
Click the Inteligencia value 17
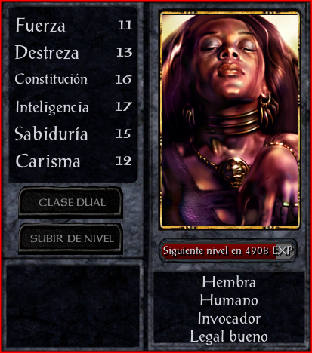[x=123, y=106]
